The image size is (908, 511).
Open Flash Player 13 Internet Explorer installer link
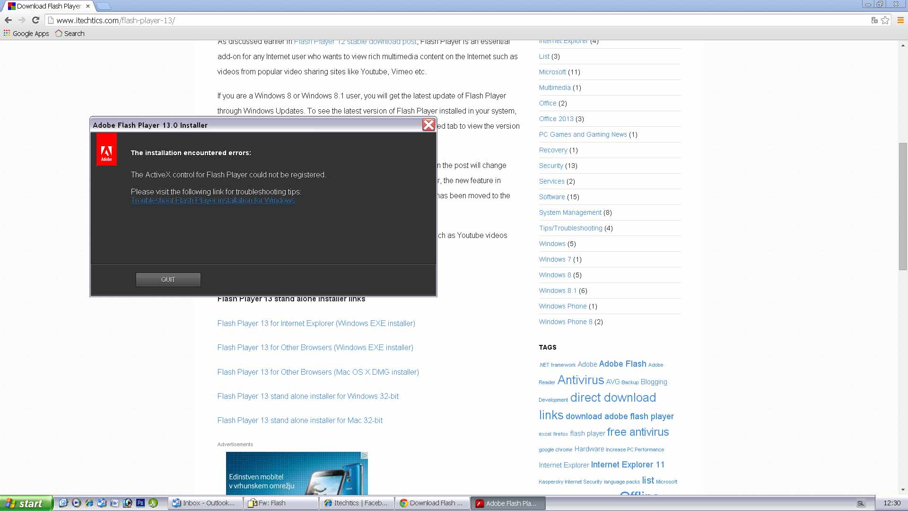316,324
